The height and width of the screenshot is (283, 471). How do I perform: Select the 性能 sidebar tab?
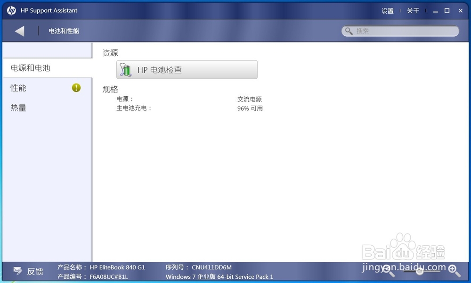pos(48,88)
